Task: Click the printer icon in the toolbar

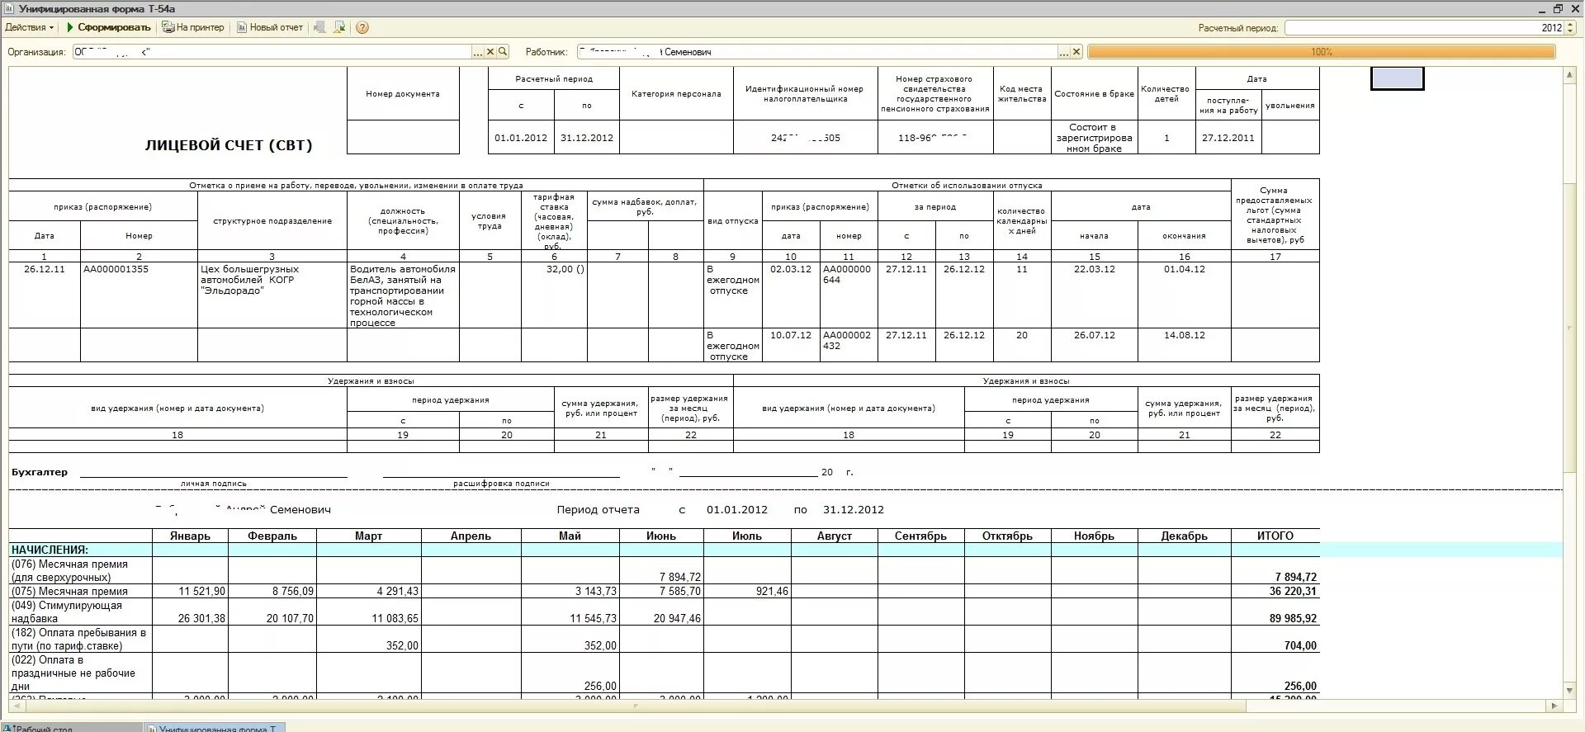Action: [168, 27]
